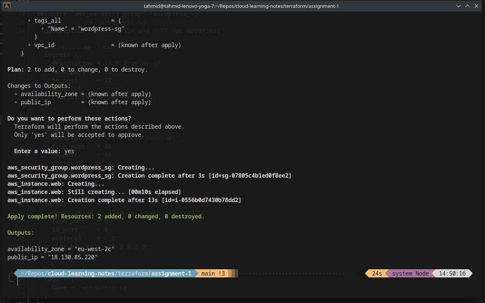
Task: Click the 'Changes to Outputs:' heading
Action: [x=39, y=86]
